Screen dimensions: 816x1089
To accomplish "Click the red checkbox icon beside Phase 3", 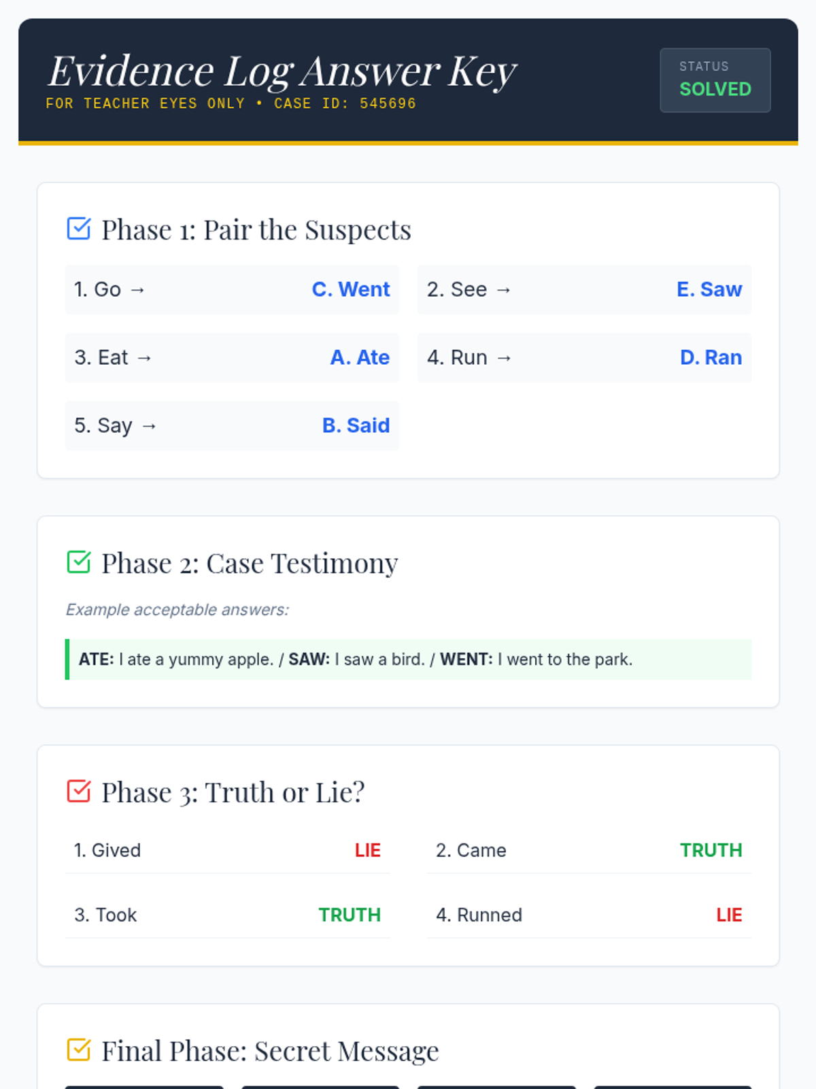I will click(79, 792).
